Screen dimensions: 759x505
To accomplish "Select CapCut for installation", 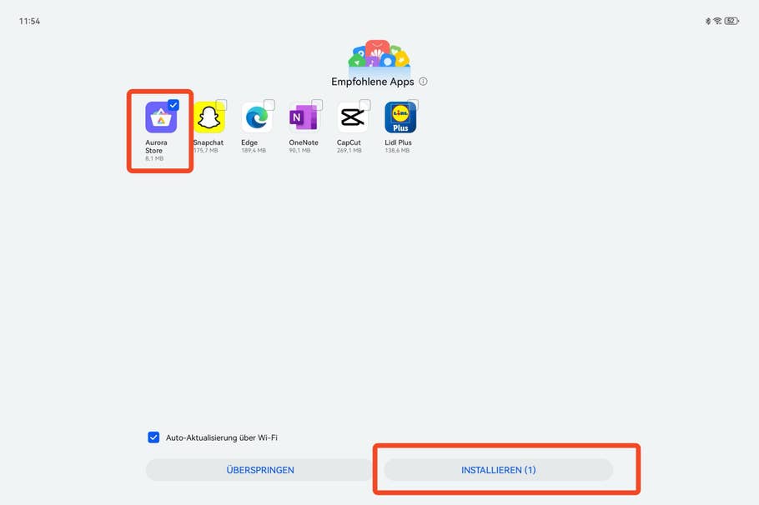I will [x=364, y=103].
